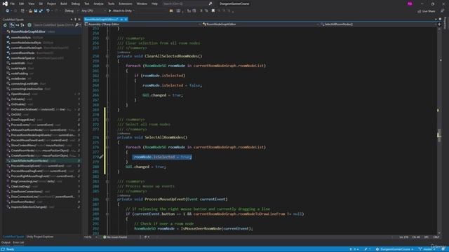Search in the CodeMaid Spade search box
The image size is (449, 252).
click(x=53, y=25)
